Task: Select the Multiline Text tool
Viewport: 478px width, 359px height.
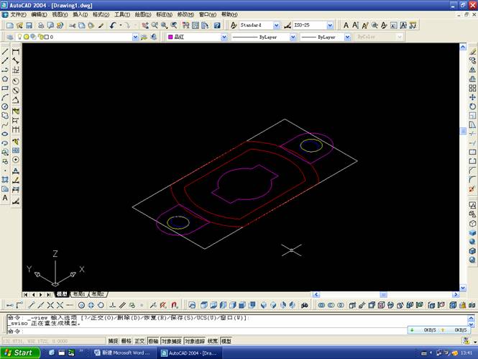Action: (x=5, y=197)
